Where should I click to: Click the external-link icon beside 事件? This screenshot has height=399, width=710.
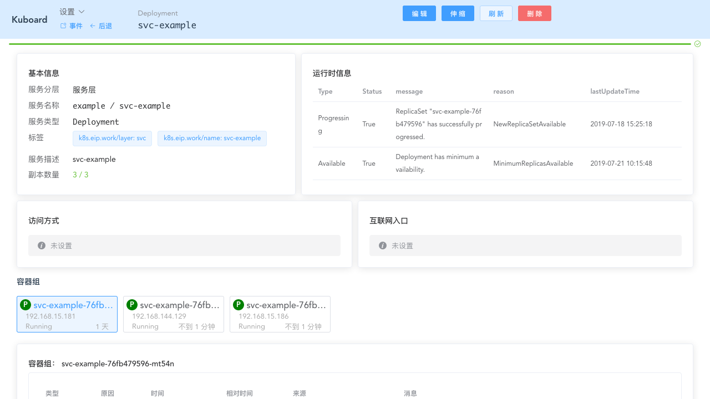click(63, 25)
